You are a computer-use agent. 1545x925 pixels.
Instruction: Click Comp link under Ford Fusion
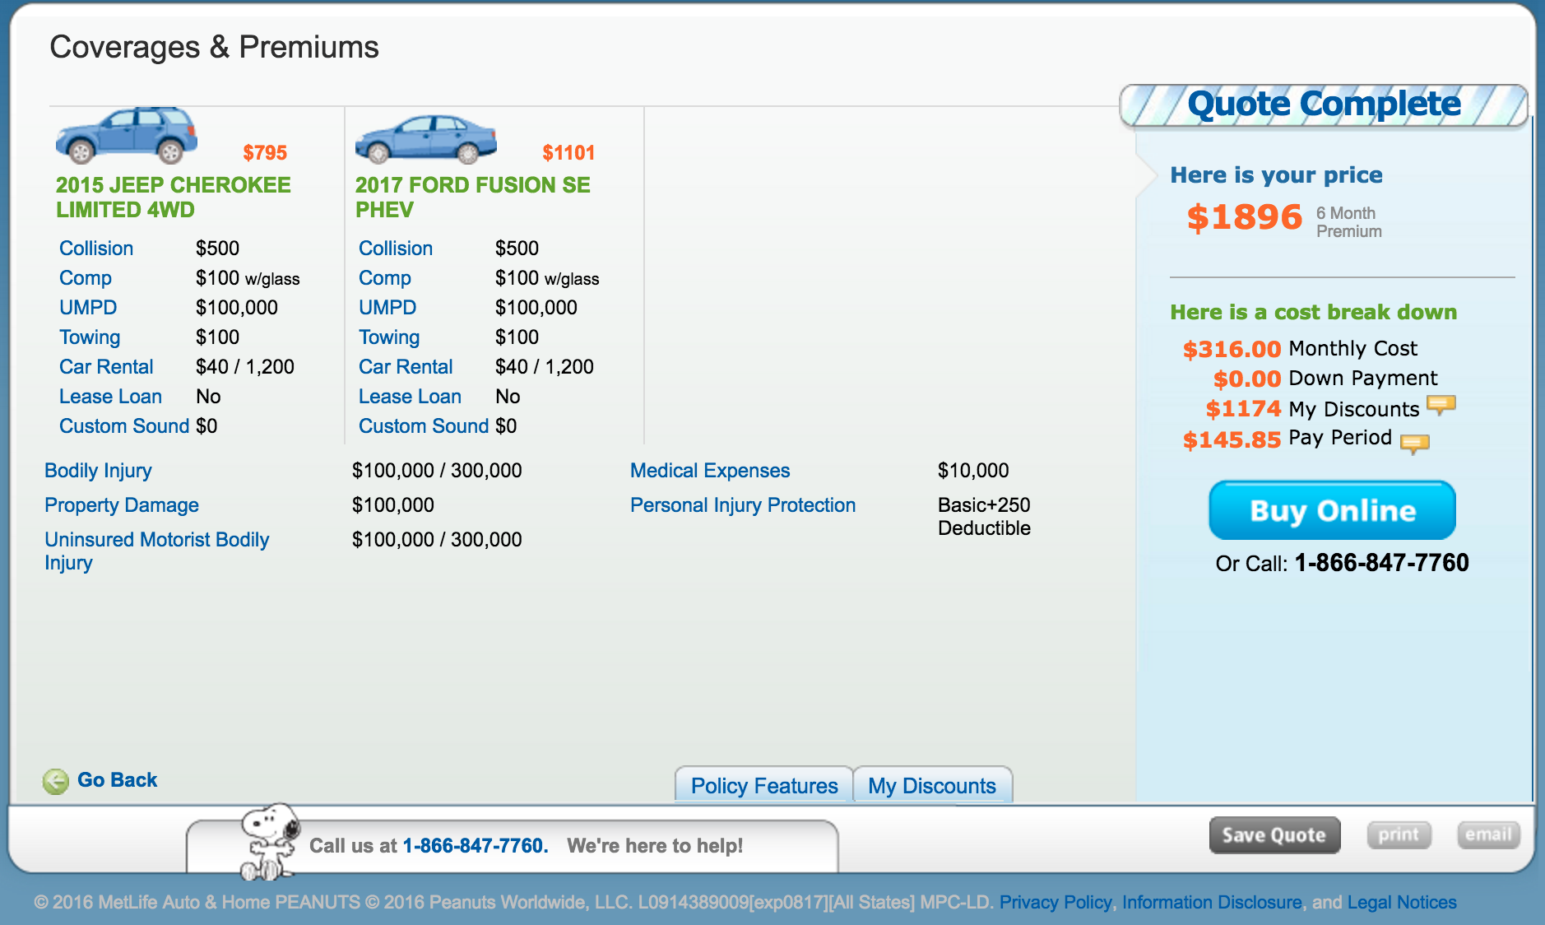point(385,278)
